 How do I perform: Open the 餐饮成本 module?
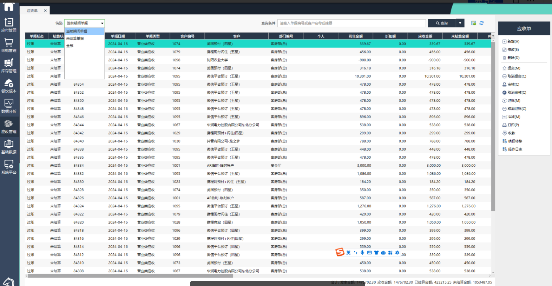[x=9, y=86]
